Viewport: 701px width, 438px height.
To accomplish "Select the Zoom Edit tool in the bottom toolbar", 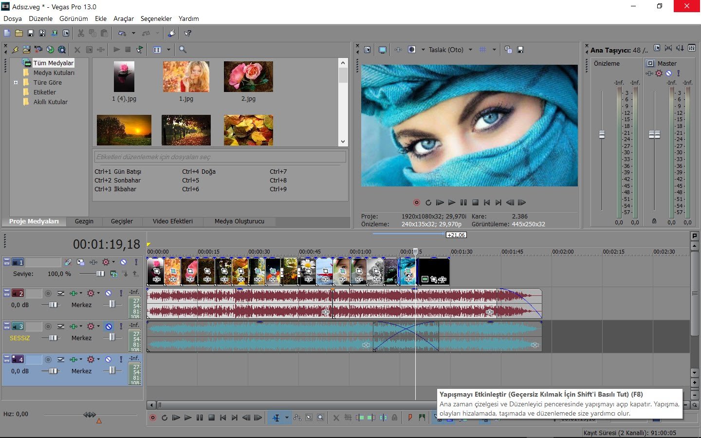I will (x=320, y=418).
